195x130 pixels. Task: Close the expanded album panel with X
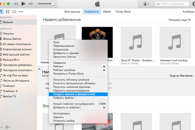point(39,69)
